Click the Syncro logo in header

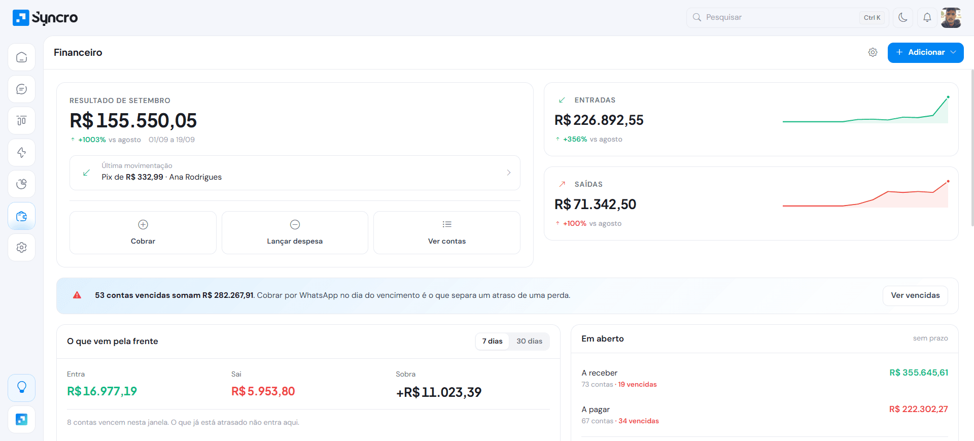click(x=45, y=18)
